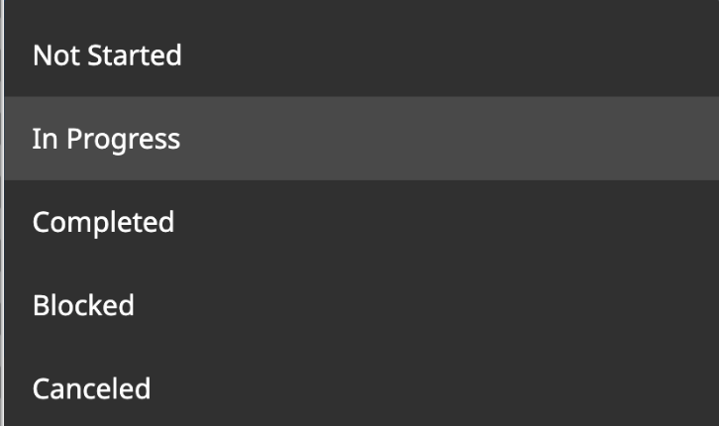Set status to Canceled
Screen dimensions: 719x426
[361, 389]
